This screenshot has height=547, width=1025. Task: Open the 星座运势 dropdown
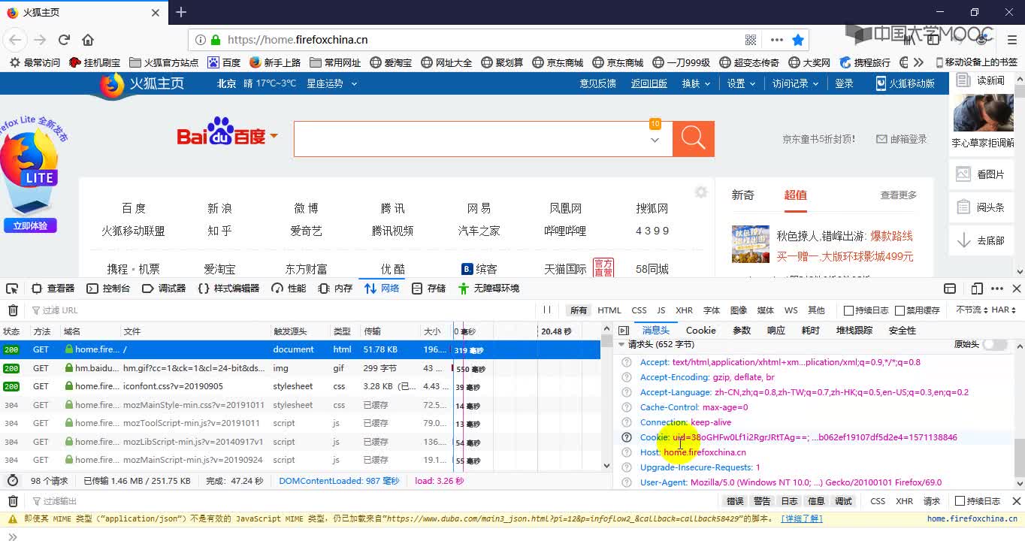pyautogui.click(x=331, y=83)
